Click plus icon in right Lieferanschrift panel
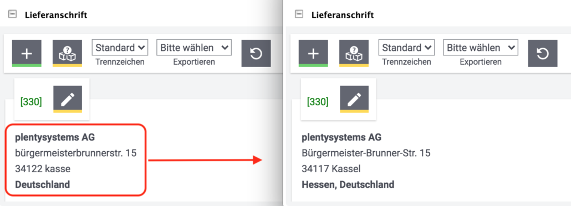Screen dimensions: 571x206 [x=313, y=54]
